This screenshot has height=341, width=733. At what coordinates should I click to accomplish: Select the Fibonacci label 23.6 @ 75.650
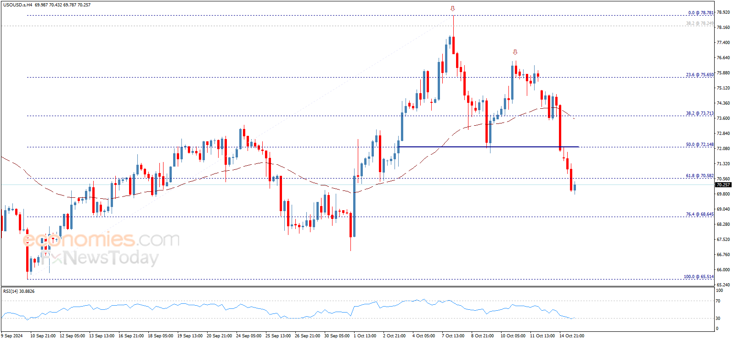(700, 75)
